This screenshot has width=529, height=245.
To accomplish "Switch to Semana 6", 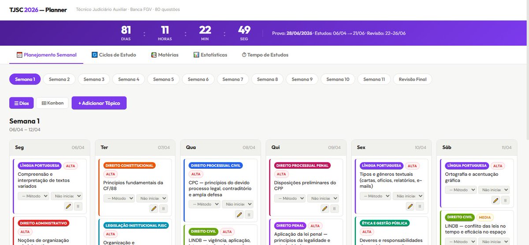I will 198,79.
